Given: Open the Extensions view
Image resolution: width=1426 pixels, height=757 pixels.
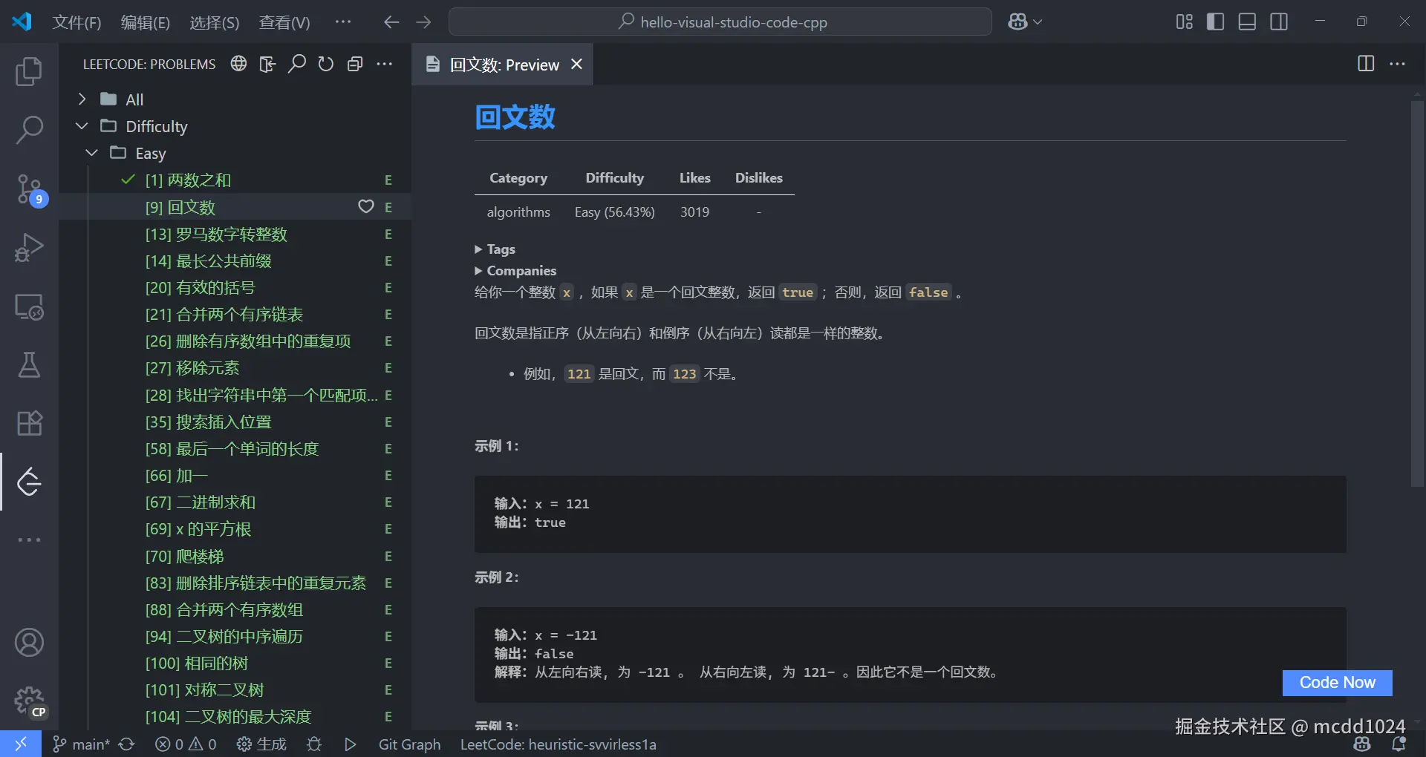Looking at the screenshot, I should [x=29, y=423].
